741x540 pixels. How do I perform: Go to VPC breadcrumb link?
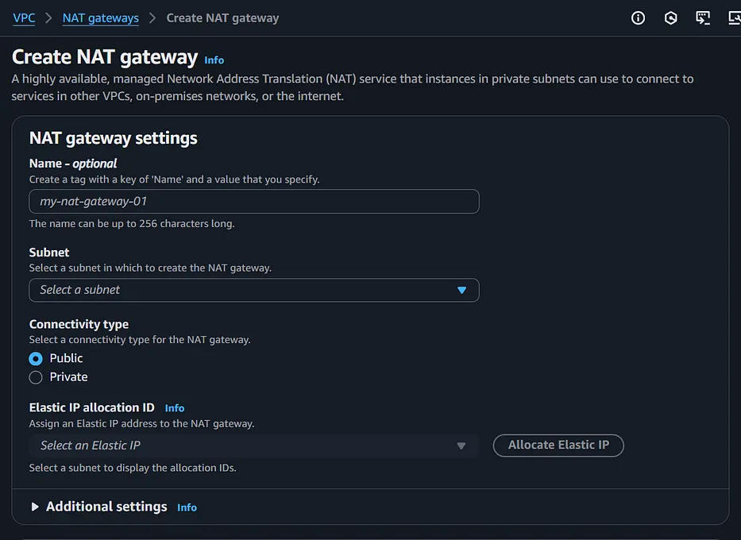click(x=24, y=18)
